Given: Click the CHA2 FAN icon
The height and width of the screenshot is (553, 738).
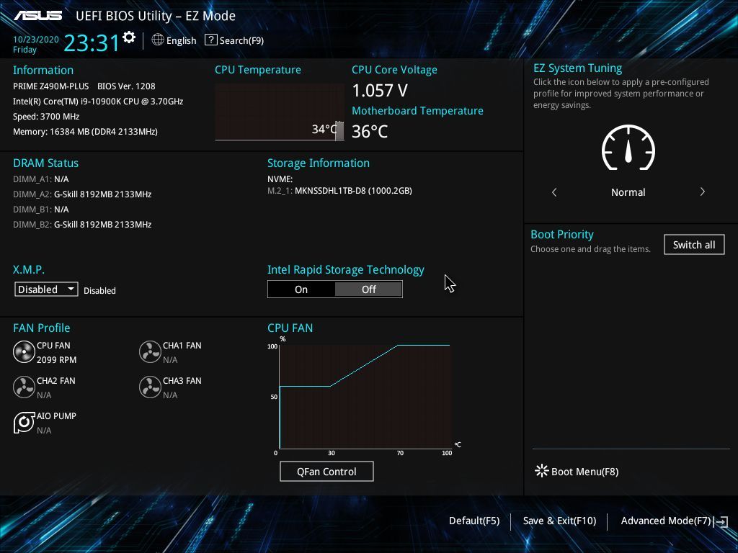Looking at the screenshot, I should [x=24, y=387].
